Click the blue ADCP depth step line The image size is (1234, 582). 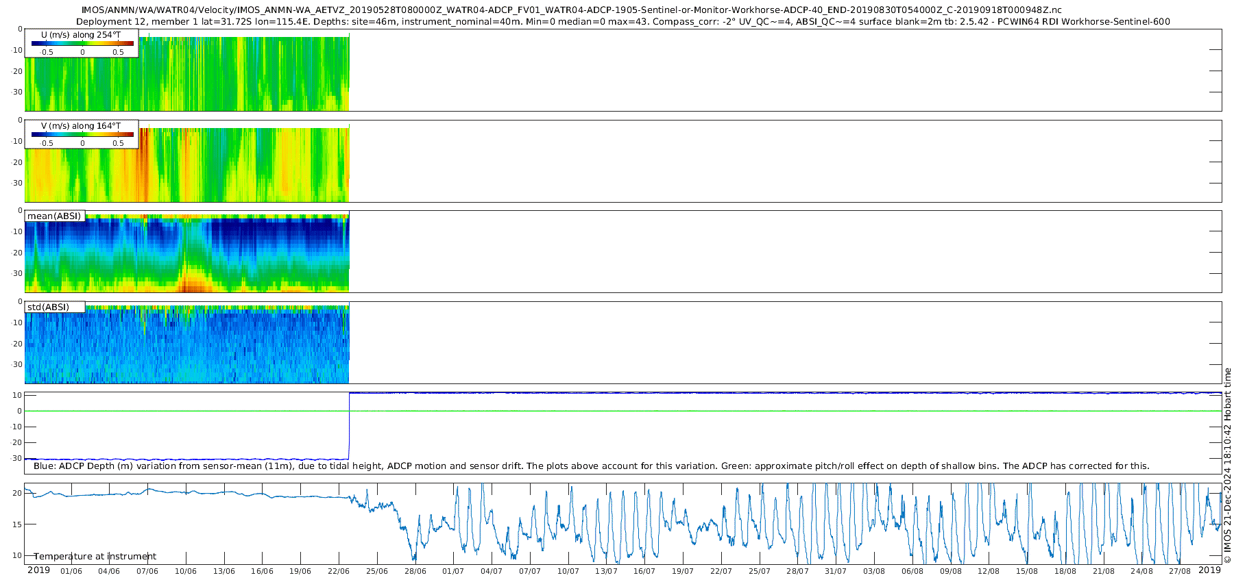click(349, 426)
